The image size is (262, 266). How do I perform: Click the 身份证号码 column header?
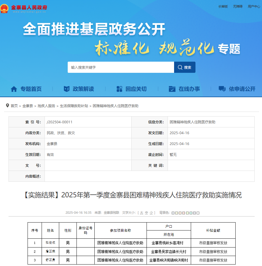click(86, 230)
